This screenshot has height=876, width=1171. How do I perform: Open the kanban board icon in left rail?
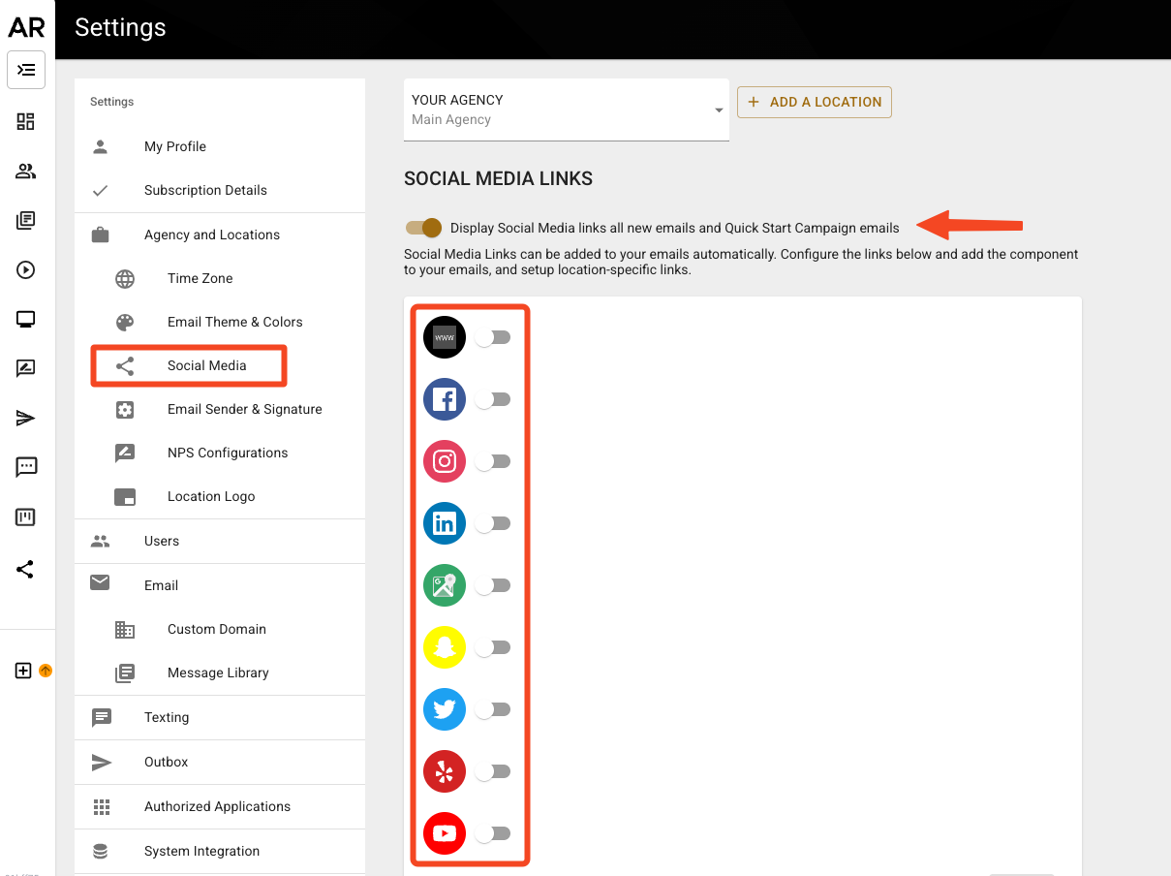tap(26, 517)
